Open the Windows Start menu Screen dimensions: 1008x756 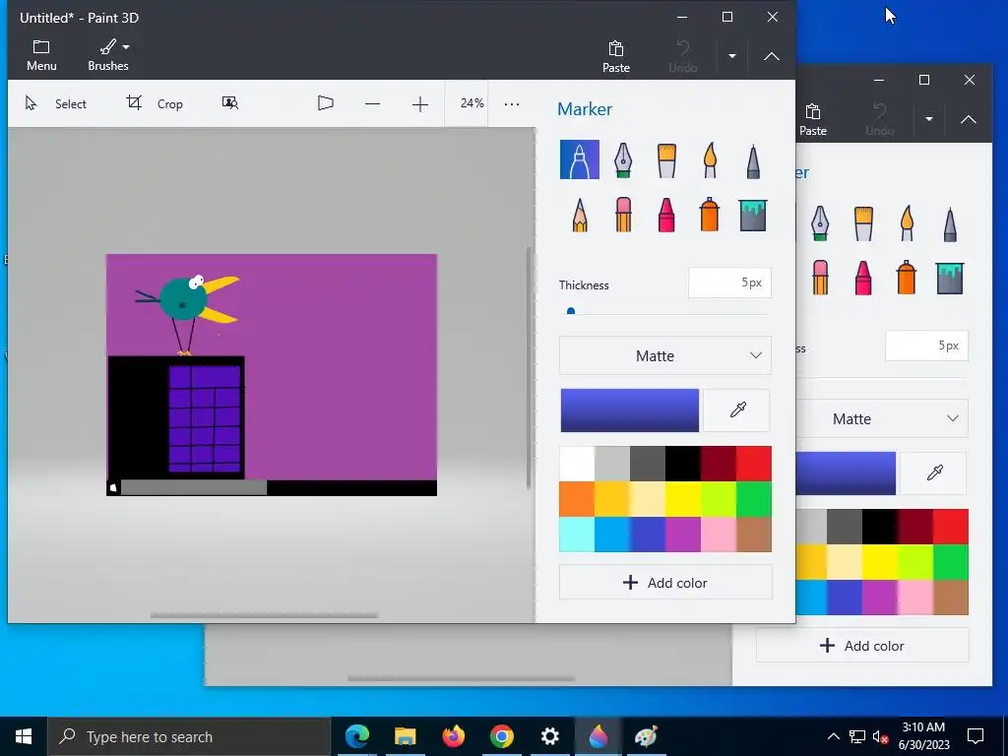24,736
